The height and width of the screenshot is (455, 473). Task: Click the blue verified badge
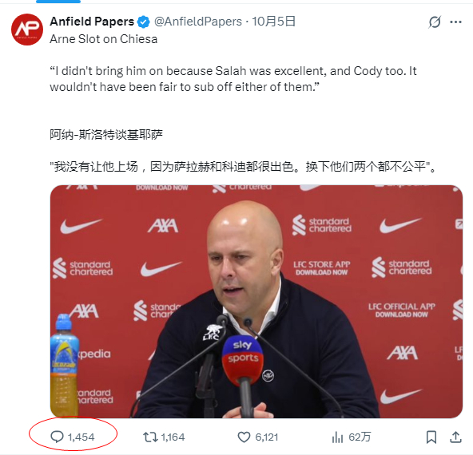143,22
